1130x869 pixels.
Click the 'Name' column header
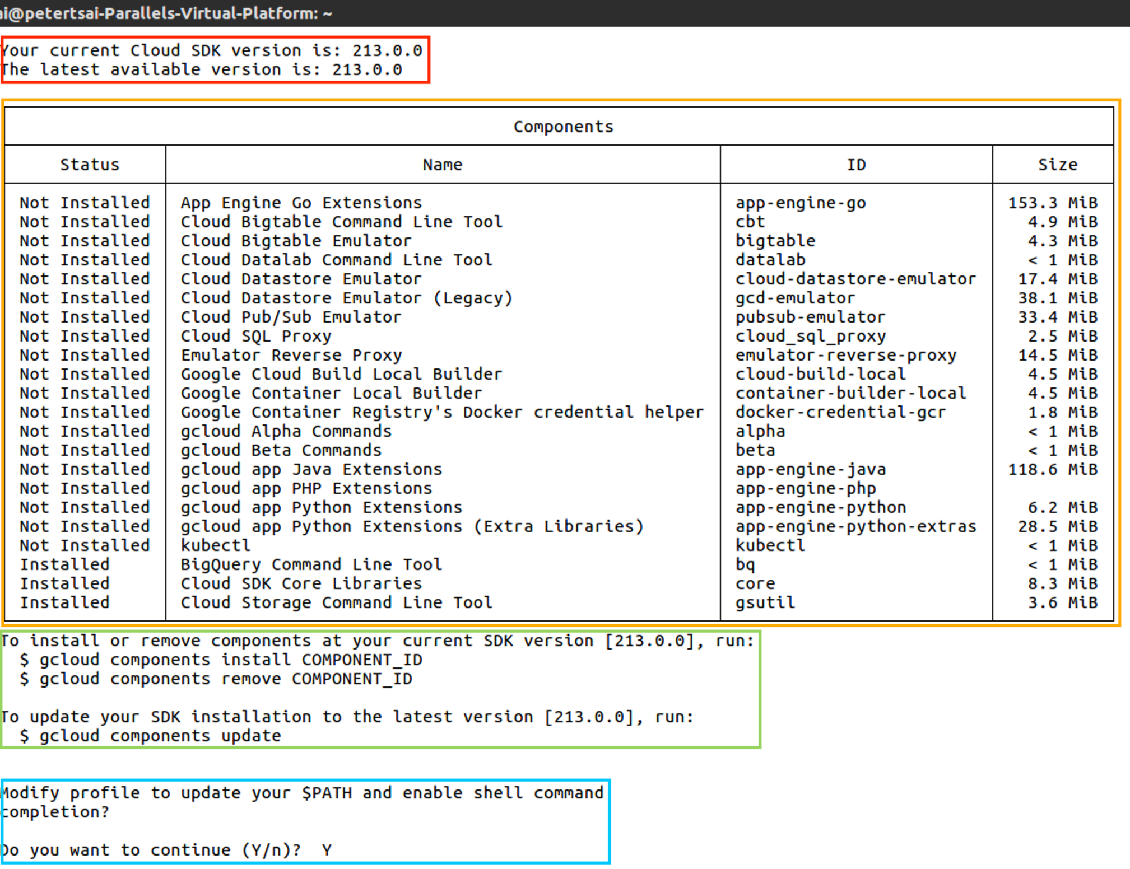[442, 165]
